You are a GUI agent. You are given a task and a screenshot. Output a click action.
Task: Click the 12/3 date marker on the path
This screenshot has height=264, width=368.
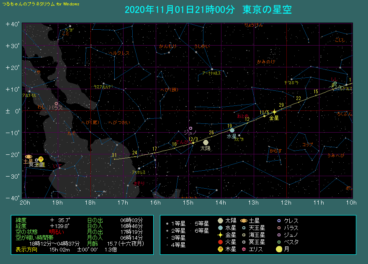(193, 139)
